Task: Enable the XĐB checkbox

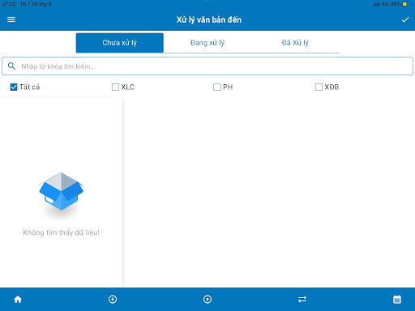Action: [319, 87]
